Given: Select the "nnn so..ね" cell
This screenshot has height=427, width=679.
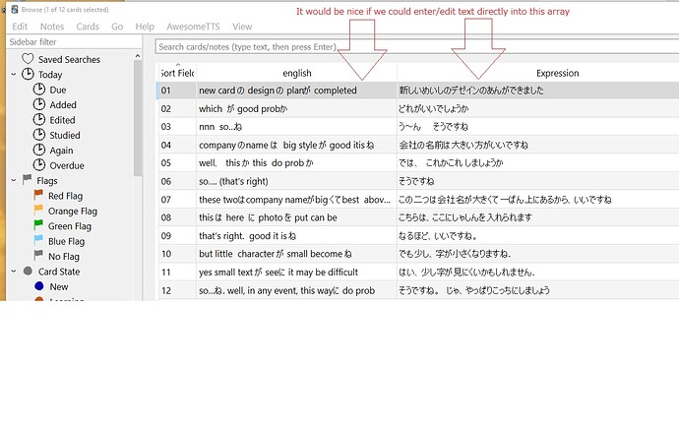Looking at the screenshot, I should (x=296, y=127).
